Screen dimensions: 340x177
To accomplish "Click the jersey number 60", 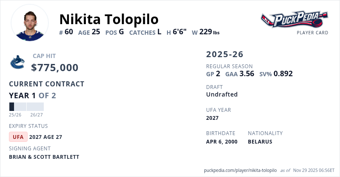I will click(x=69, y=32).
